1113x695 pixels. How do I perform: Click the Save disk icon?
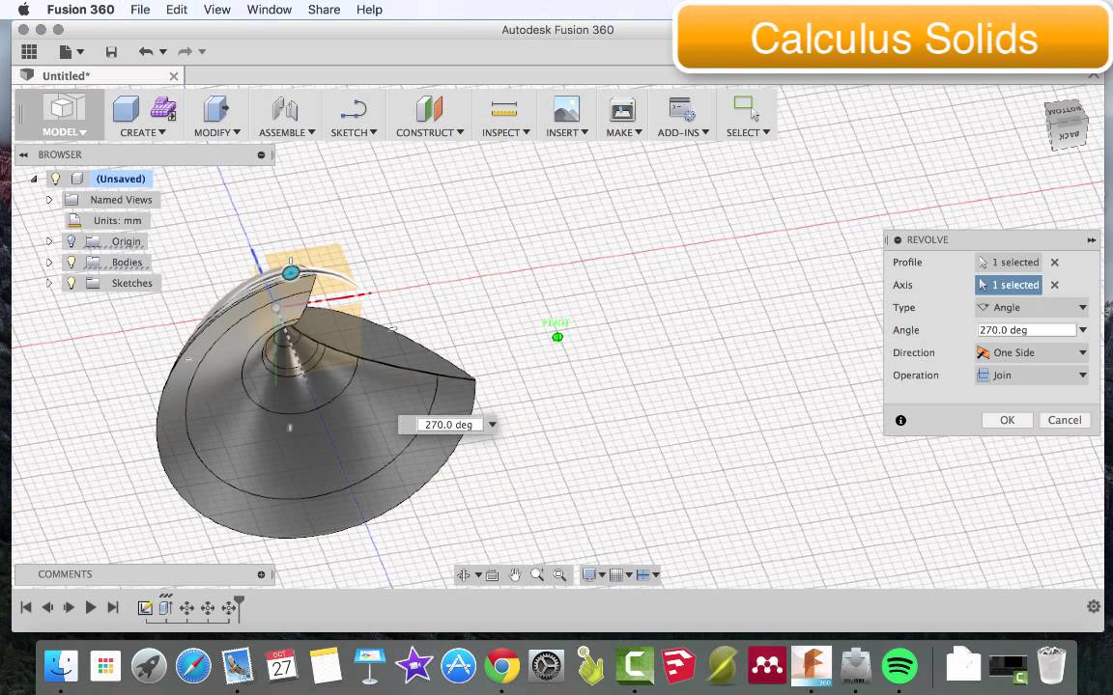click(x=111, y=52)
